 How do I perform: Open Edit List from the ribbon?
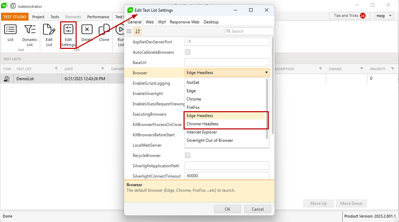pos(49,35)
